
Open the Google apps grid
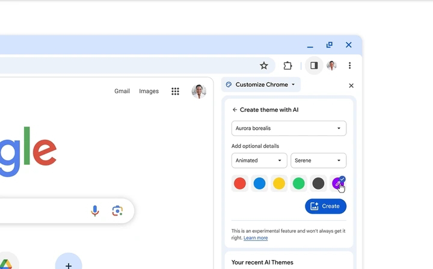pyautogui.click(x=175, y=91)
